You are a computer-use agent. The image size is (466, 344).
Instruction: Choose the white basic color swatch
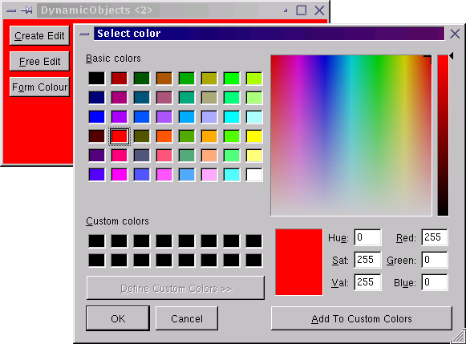[254, 175]
